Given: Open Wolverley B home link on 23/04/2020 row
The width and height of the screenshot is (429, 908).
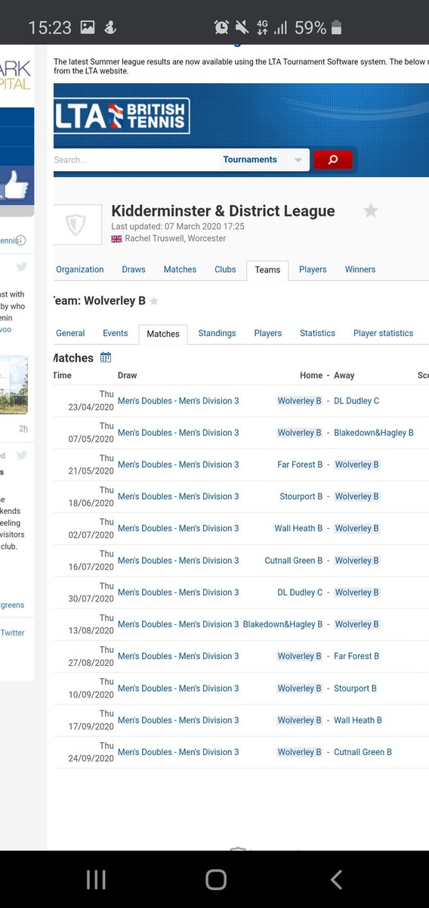Looking at the screenshot, I should [x=299, y=401].
